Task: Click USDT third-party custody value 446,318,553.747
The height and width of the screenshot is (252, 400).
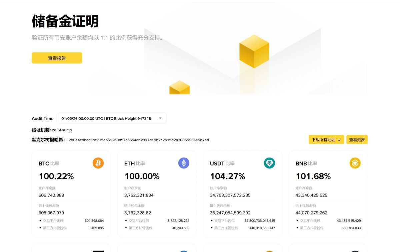Action: (262, 228)
